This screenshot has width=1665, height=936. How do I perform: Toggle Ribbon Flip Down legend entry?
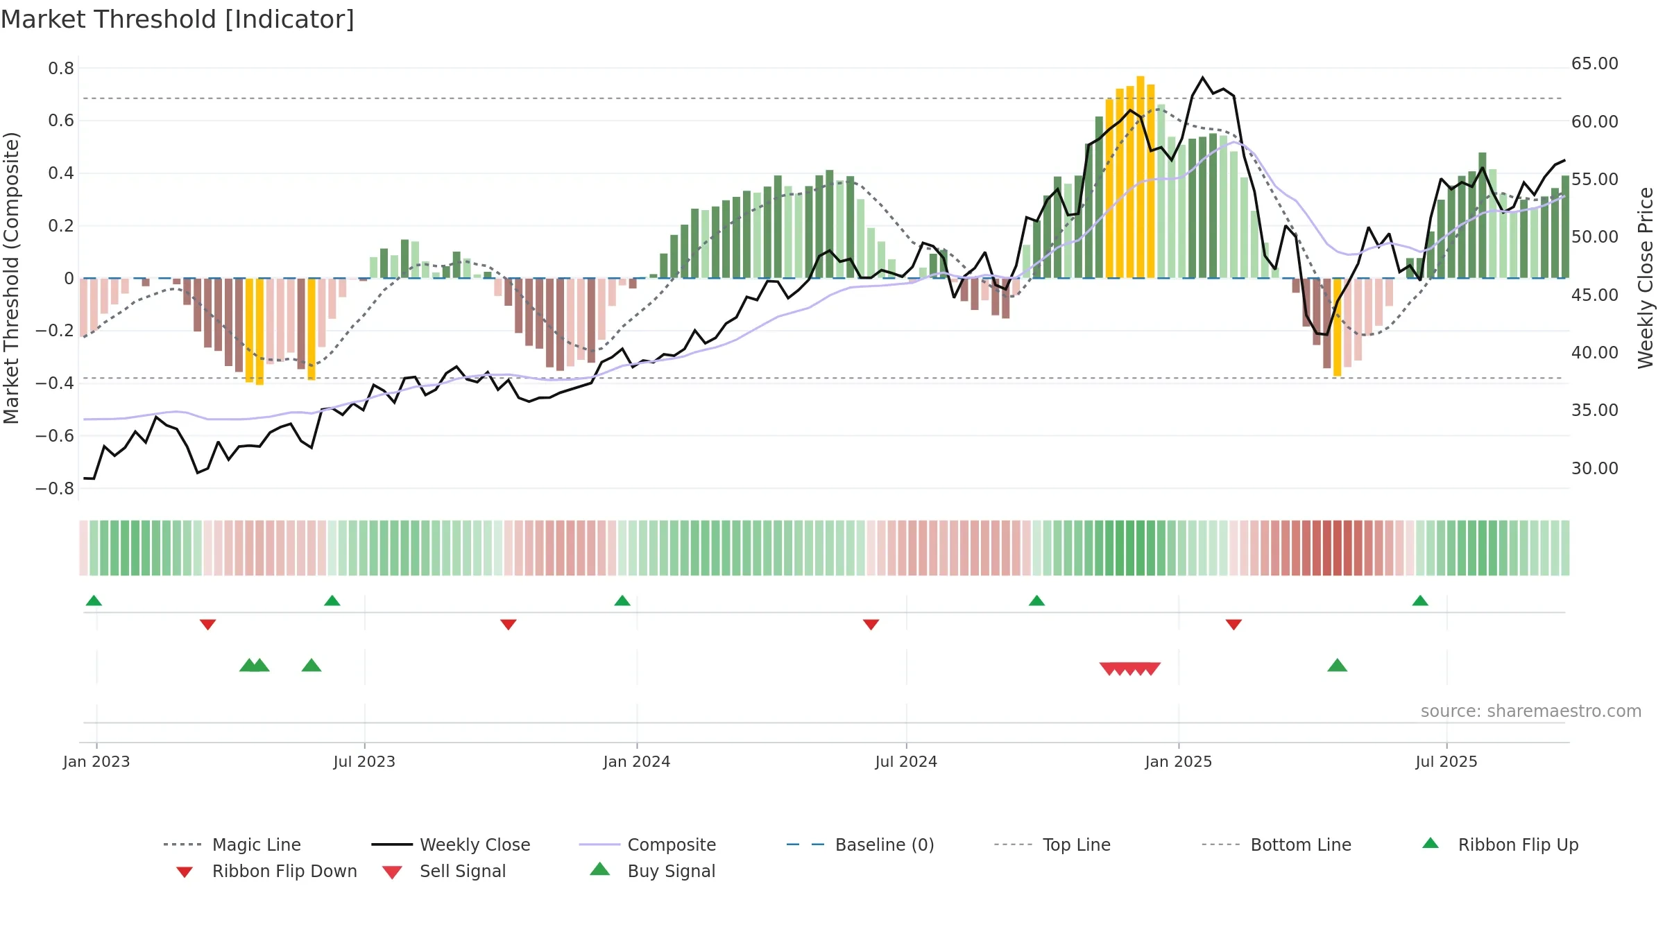[265, 872]
